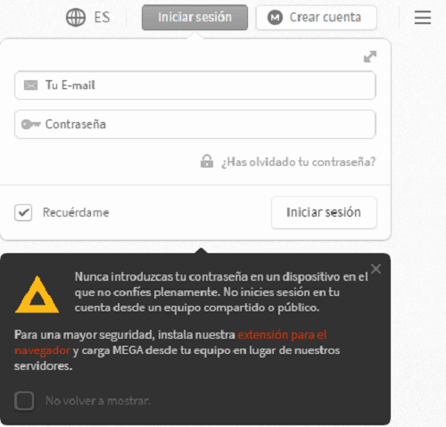
Task: Focus the Tu E-mail input field
Action: [195, 86]
